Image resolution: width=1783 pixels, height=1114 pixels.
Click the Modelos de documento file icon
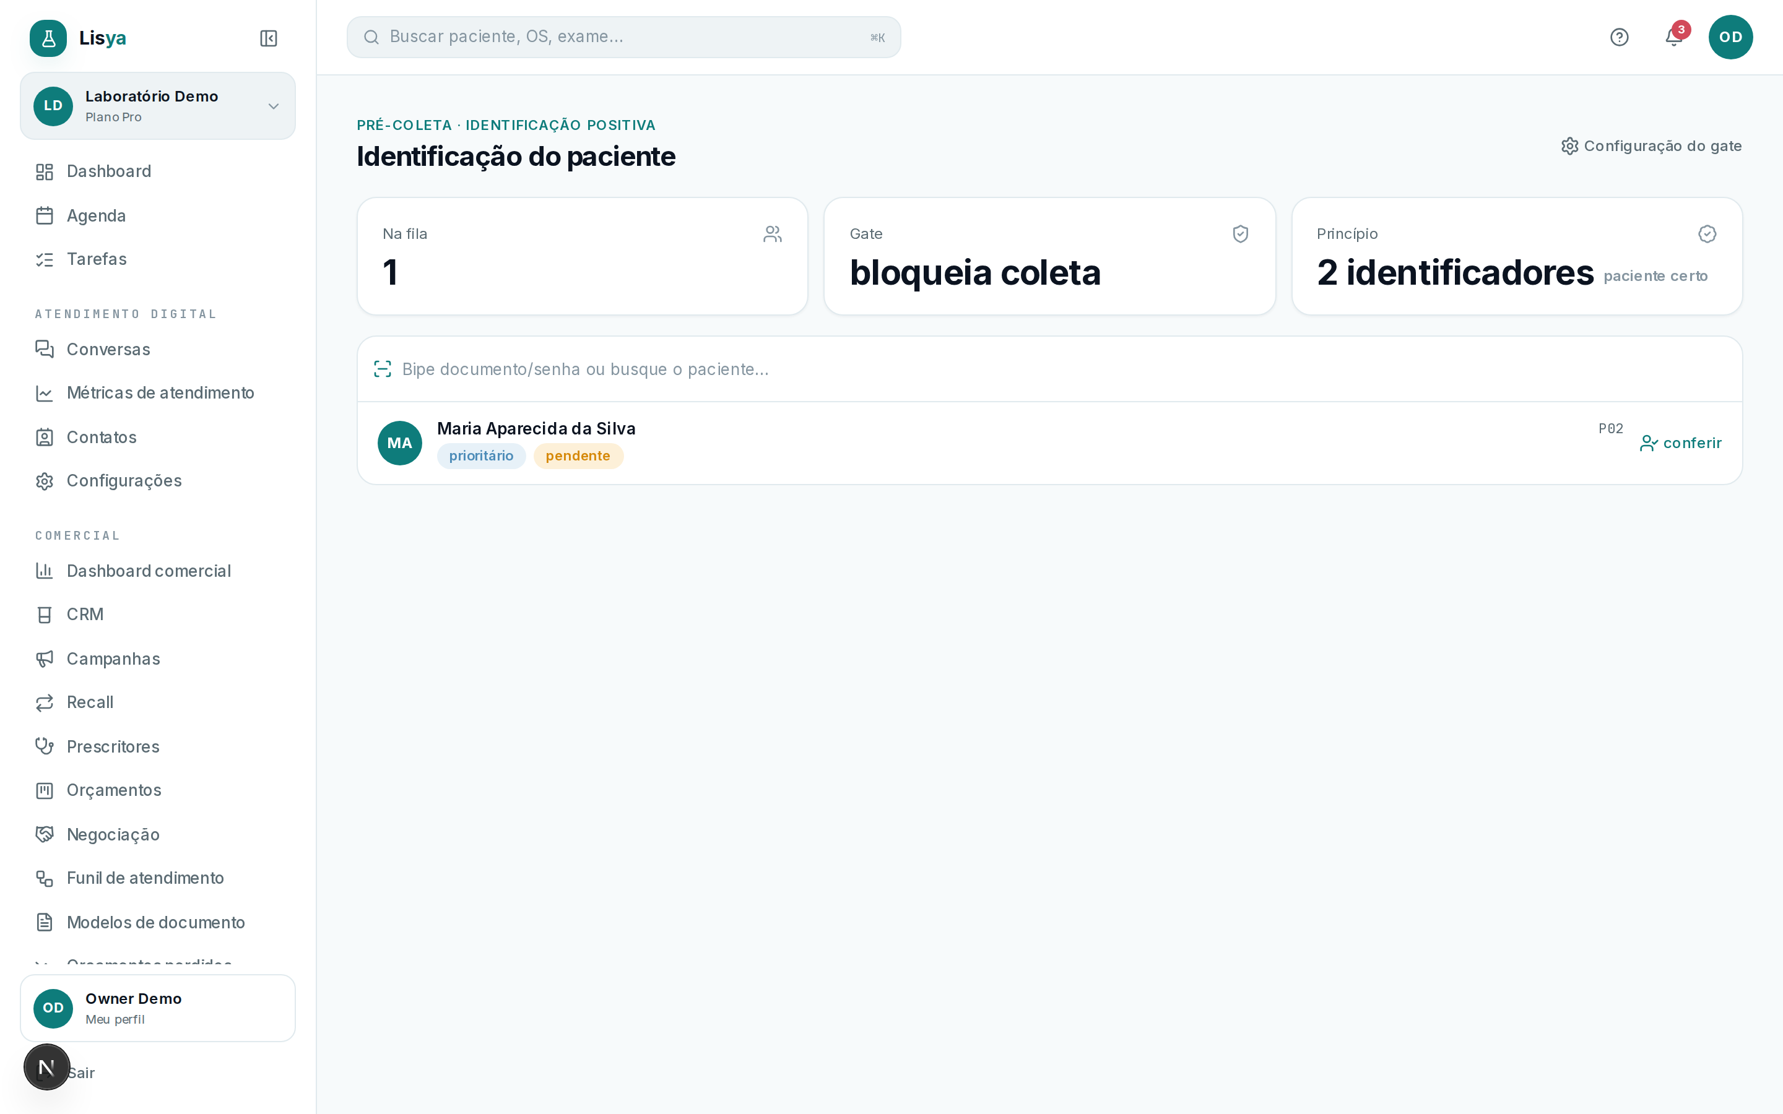44,922
